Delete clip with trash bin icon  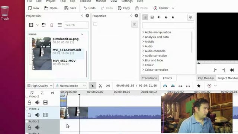[x=52, y=25]
